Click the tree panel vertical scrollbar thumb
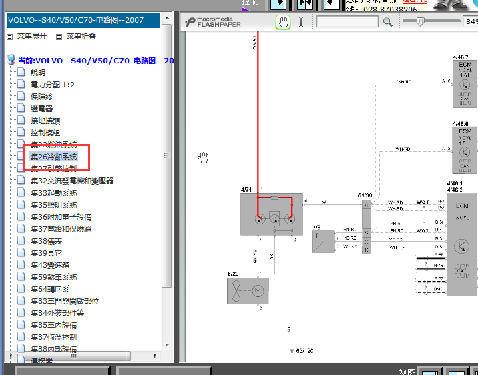478x375 pixels. pos(166,155)
